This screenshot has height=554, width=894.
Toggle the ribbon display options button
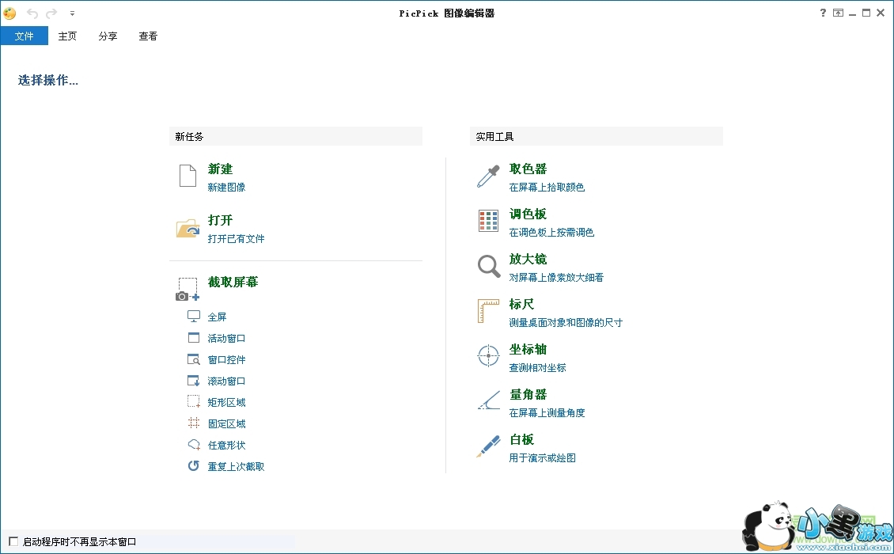coord(837,13)
